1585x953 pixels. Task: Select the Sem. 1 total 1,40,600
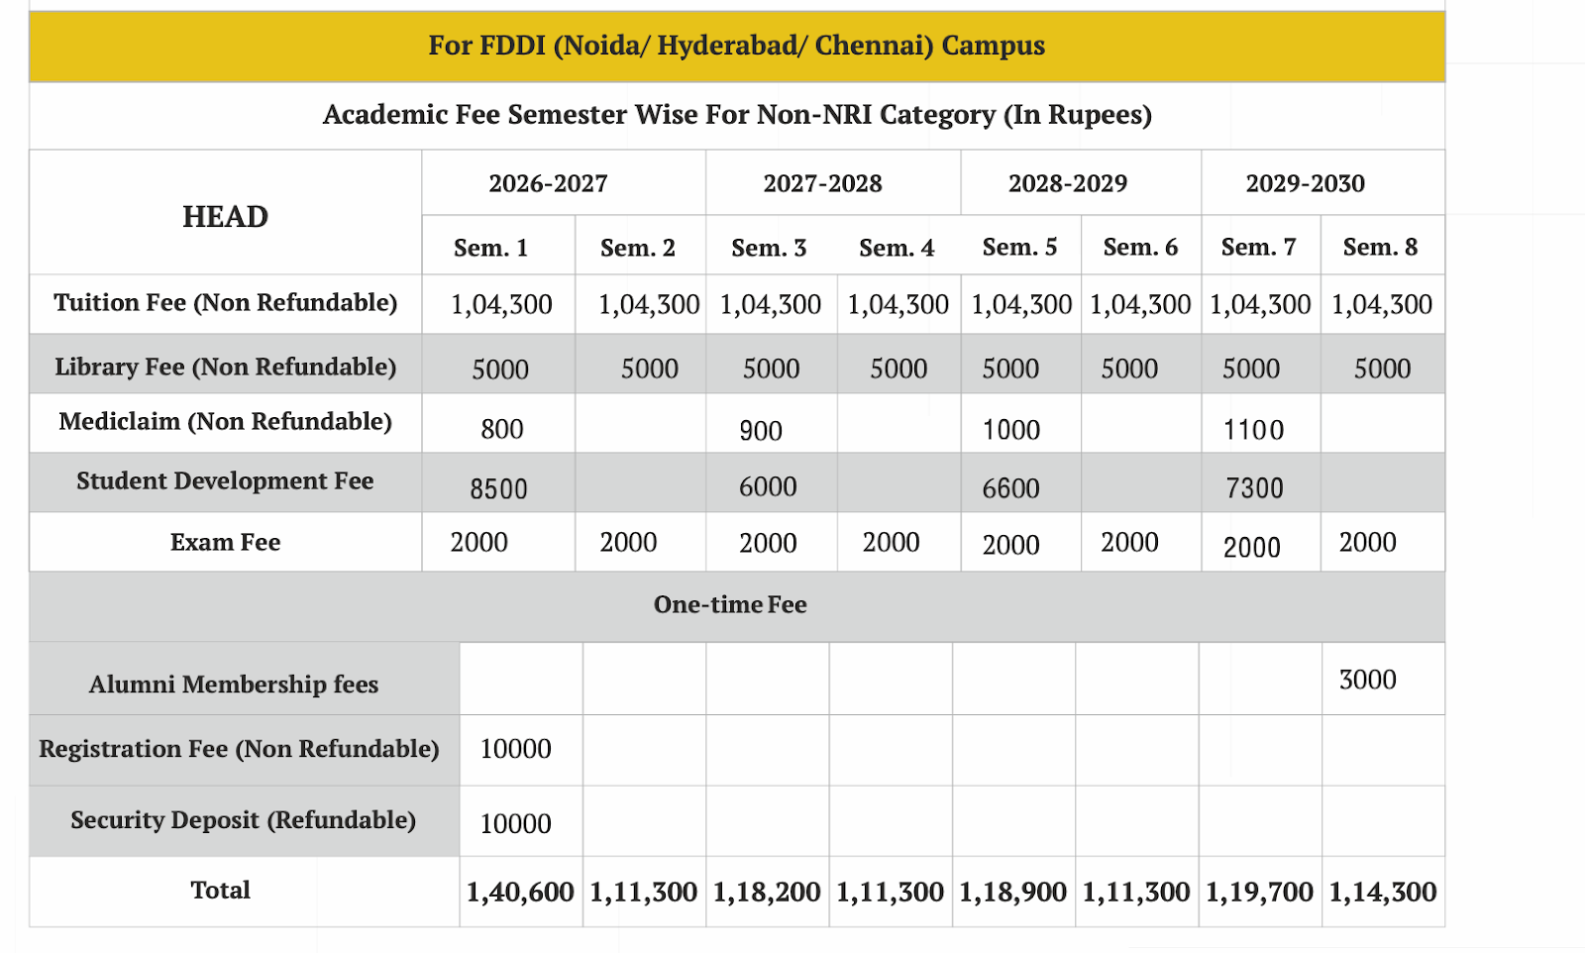click(x=520, y=892)
